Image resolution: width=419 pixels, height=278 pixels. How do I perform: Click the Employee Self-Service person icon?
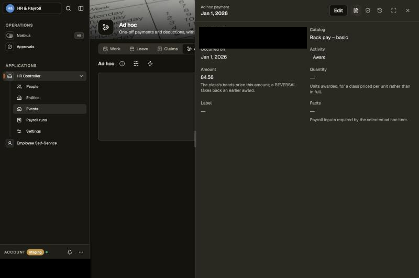(x=10, y=143)
